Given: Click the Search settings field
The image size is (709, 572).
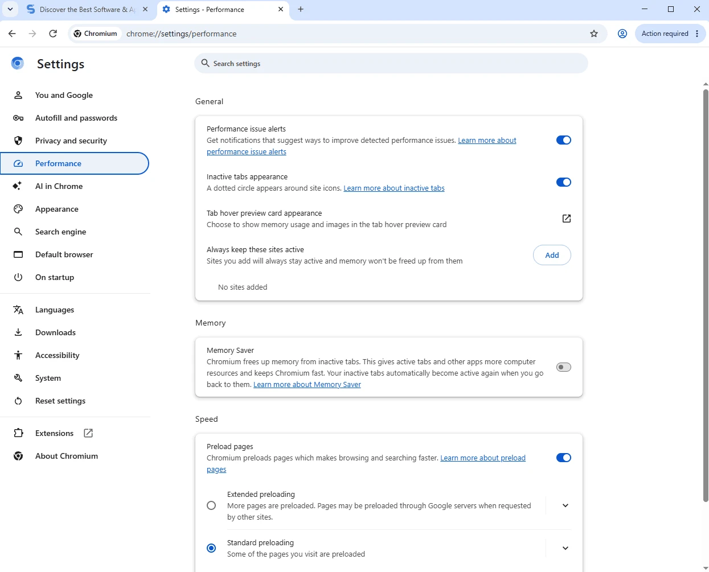Looking at the screenshot, I should (x=391, y=63).
